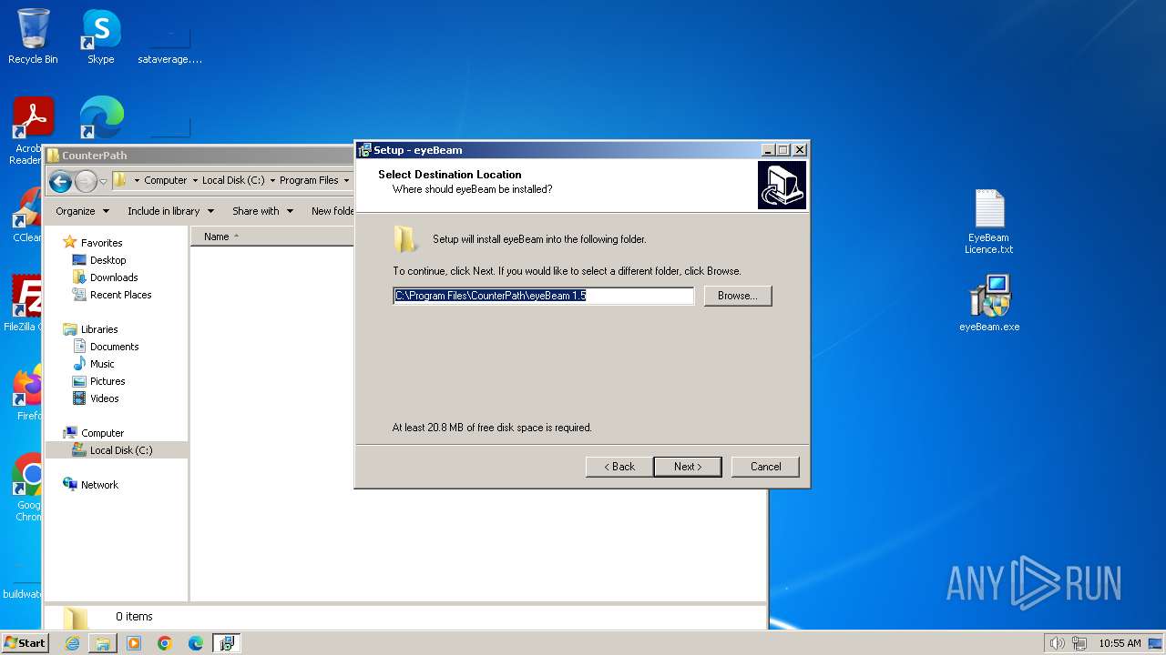The image size is (1166, 655).
Task: Click the Forward arrow in the CounterPath Explorer window
Action: [x=86, y=181]
